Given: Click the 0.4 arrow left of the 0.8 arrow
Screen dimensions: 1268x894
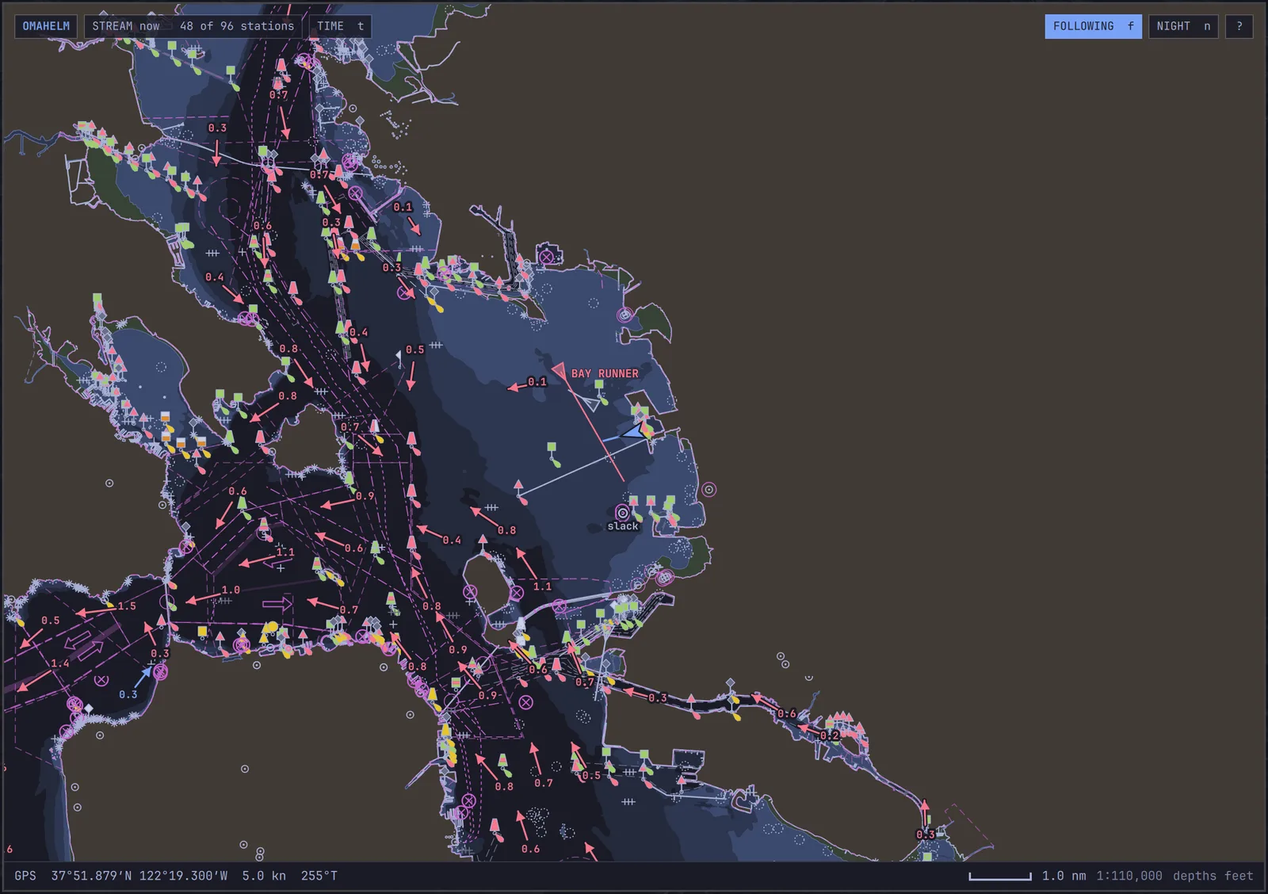Looking at the screenshot, I should pyautogui.click(x=429, y=531).
